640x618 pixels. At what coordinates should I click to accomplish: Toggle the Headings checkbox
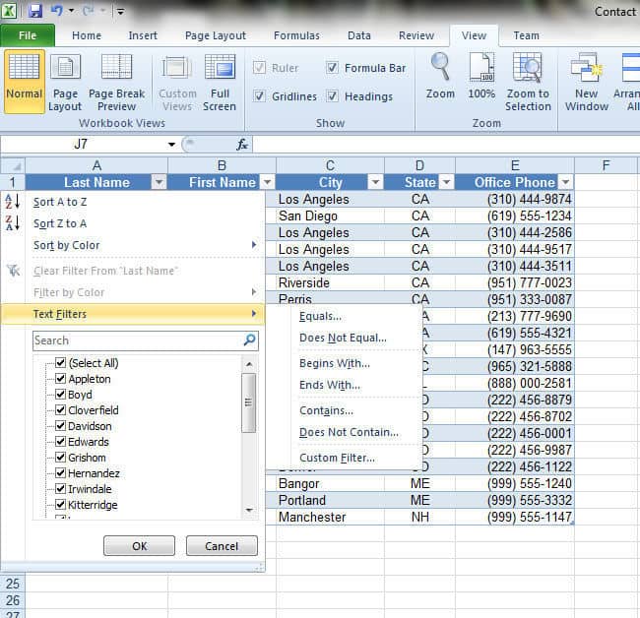point(332,96)
